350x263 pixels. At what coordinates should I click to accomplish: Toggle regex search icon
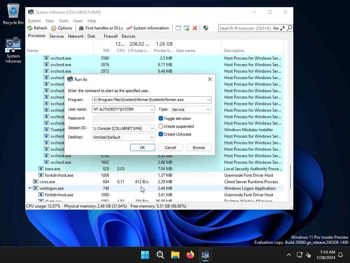(283, 28)
